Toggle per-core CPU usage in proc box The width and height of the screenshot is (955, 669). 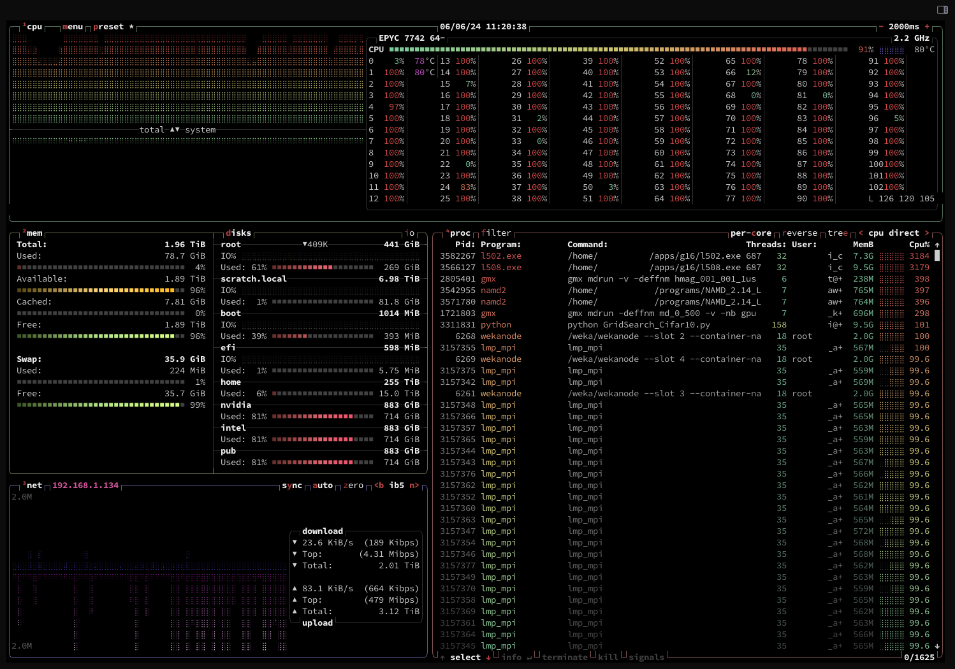click(750, 233)
